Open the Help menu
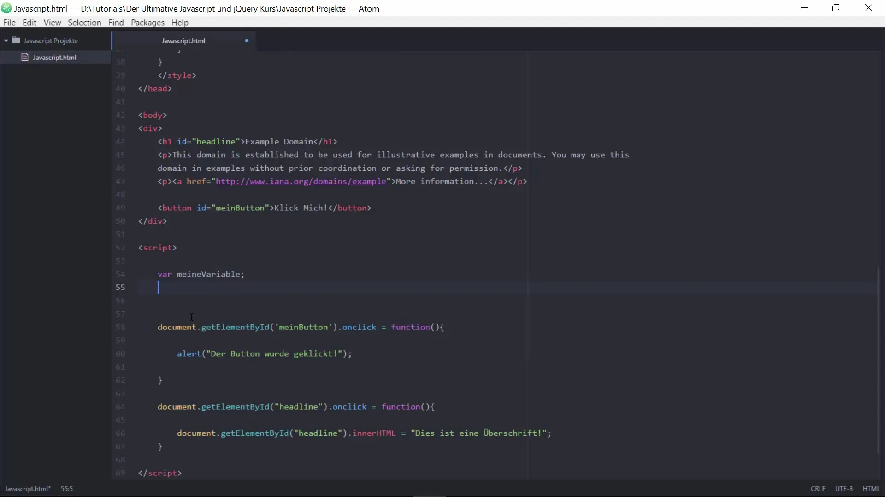The width and height of the screenshot is (885, 497). 180,23
